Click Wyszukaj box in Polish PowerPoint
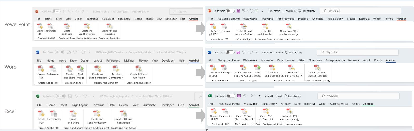Viewport: 414px width, 131px height. point(360,11)
